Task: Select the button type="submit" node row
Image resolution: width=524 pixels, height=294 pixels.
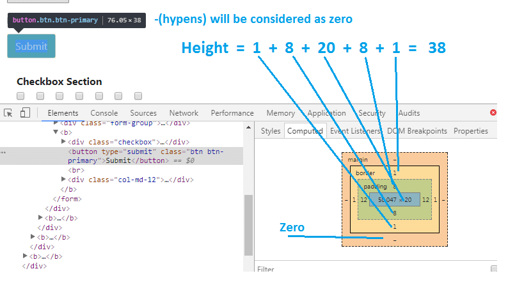Action: click(122, 156)
